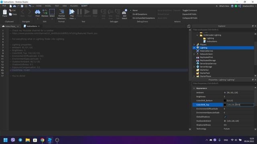Click the Select dashed-rectangle tool
The width and height of the screenshot is (257, 144).
[x=52, y=12]
